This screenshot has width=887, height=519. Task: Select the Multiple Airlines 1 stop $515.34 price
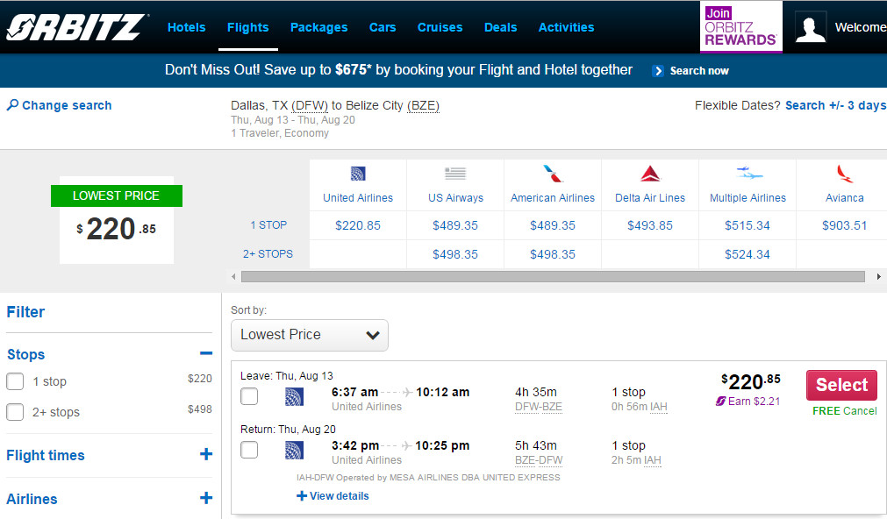748,225
